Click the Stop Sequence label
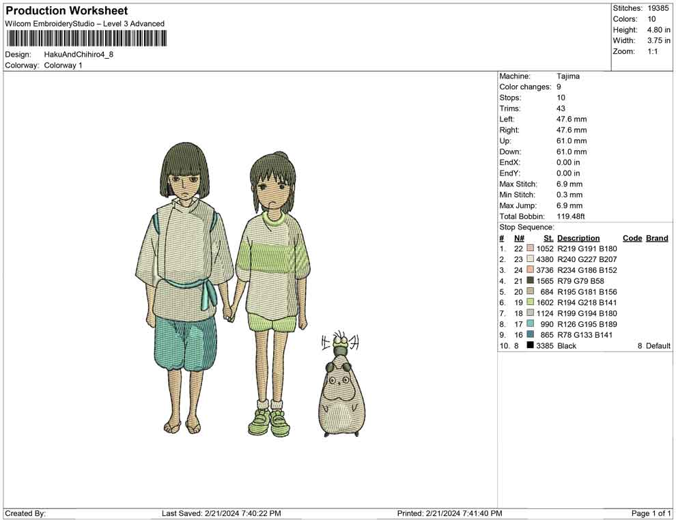The image size is (676, 520). point(527,227)
